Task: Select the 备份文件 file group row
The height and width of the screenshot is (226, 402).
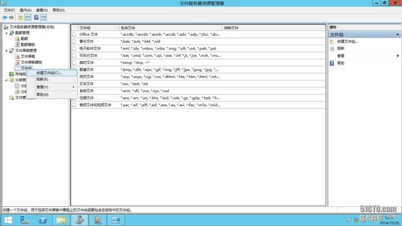Action: [x=198, y=41]
